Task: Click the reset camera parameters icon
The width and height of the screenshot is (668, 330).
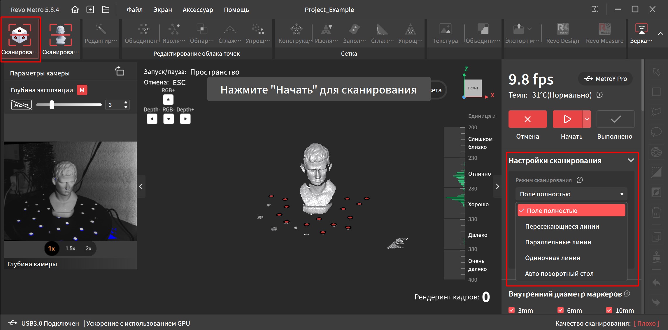Action: coord(120,71)
